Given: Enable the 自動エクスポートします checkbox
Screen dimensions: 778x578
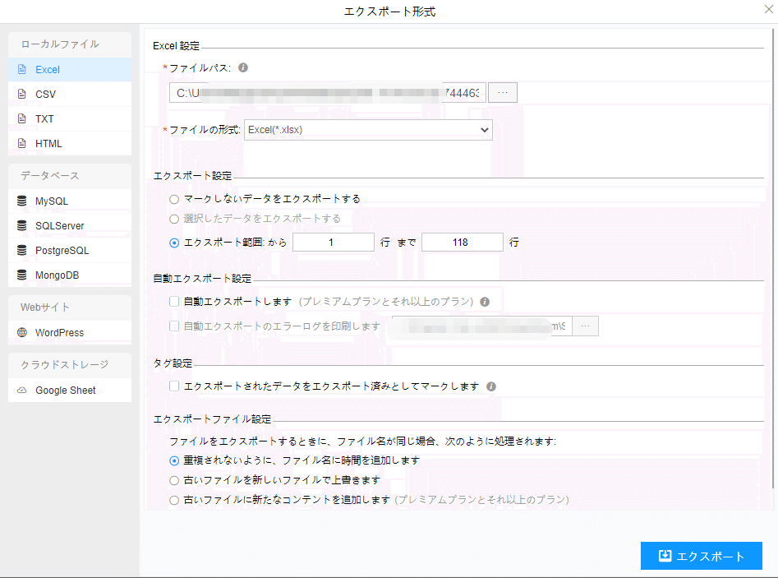Looking at the screenshot, I should pyautogui.click(x=174, y=302).
